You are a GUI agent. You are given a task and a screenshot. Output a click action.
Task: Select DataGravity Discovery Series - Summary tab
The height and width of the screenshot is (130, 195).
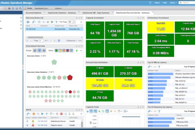tap(133, 13)
